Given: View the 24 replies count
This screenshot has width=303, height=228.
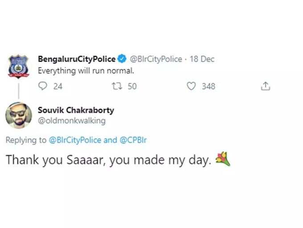Looking at the screenshot, I should pyautogui.click(x=58, y=86).
